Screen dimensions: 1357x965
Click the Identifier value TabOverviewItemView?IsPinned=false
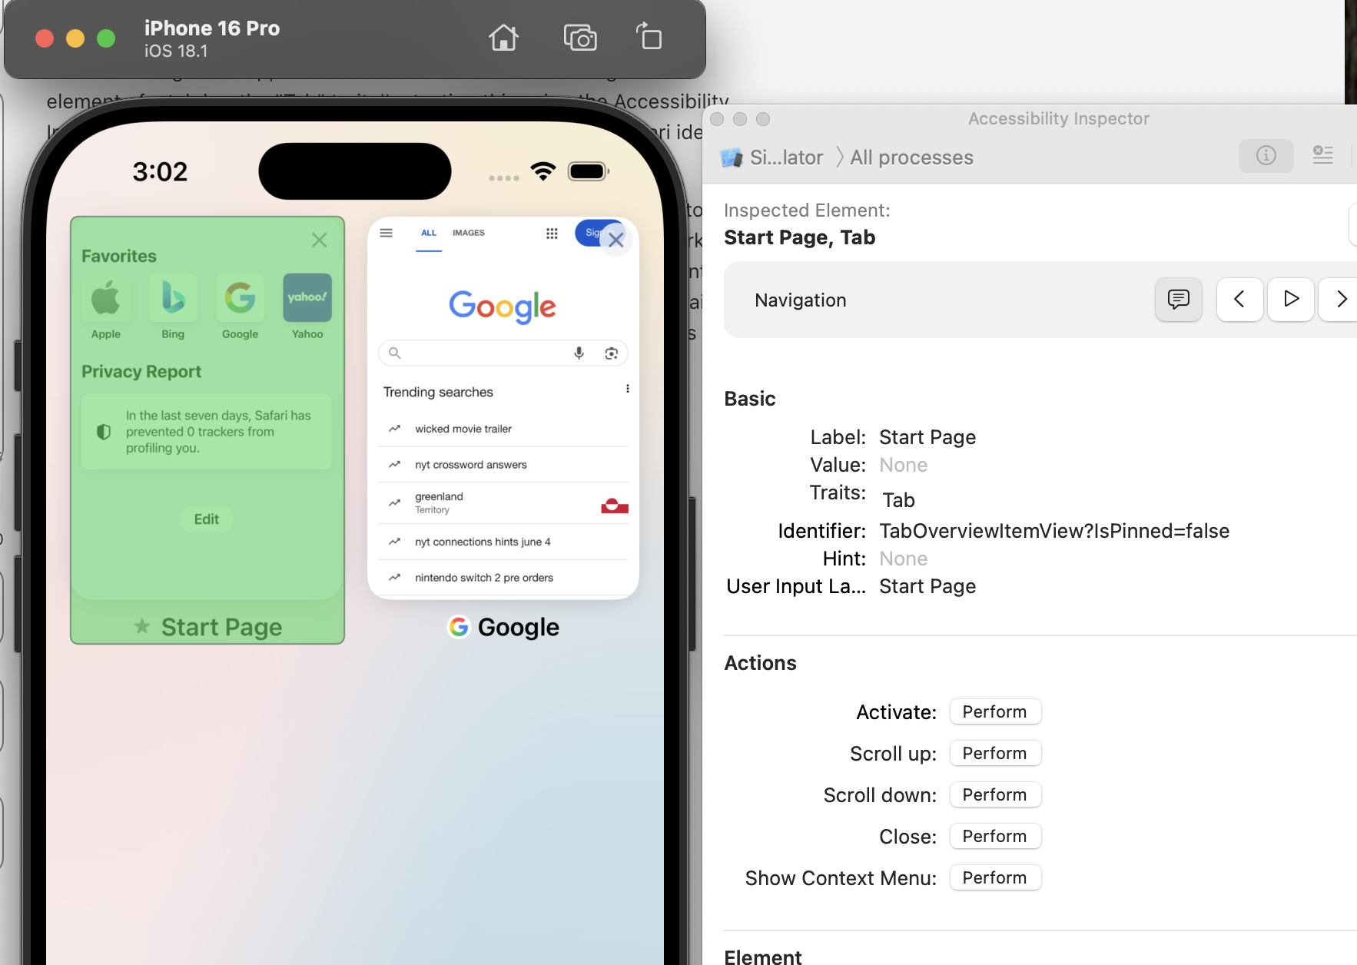pos(1054,531)
